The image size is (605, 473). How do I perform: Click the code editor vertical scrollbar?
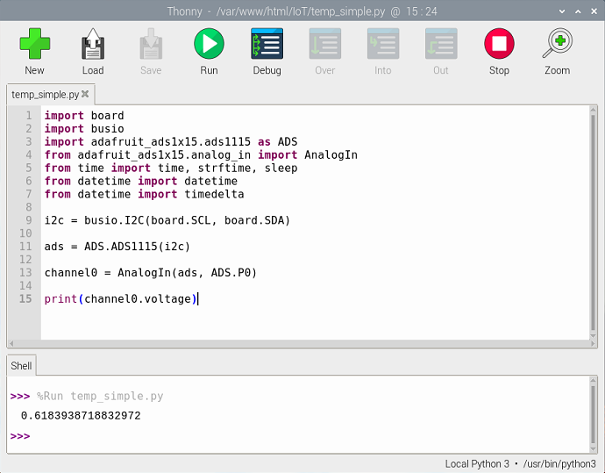click(x=594, y=219)
